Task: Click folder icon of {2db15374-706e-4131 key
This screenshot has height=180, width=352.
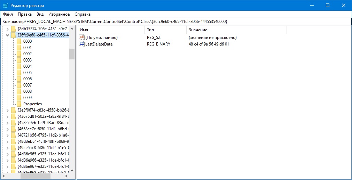Action: pos(14,29)
